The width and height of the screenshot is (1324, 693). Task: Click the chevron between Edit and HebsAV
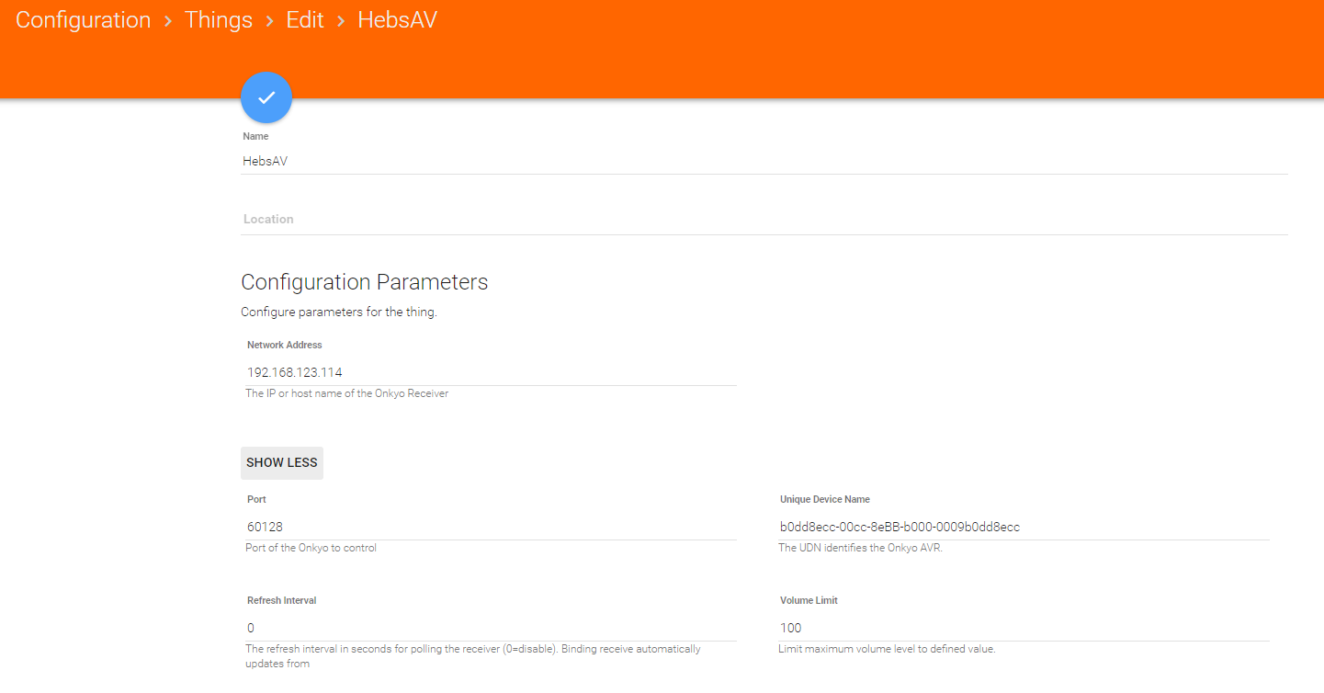click(x=341, y=21)
